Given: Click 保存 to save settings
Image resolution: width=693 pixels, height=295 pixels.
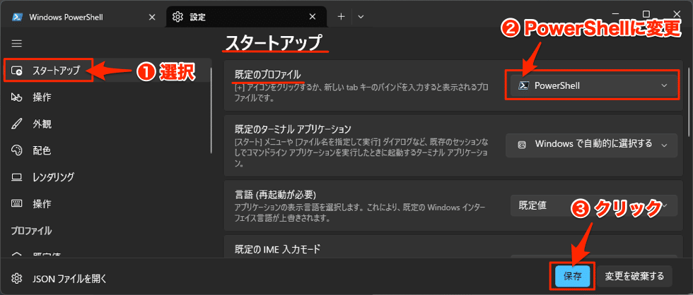Looking at the screenshot, I should tap(572, 277).
